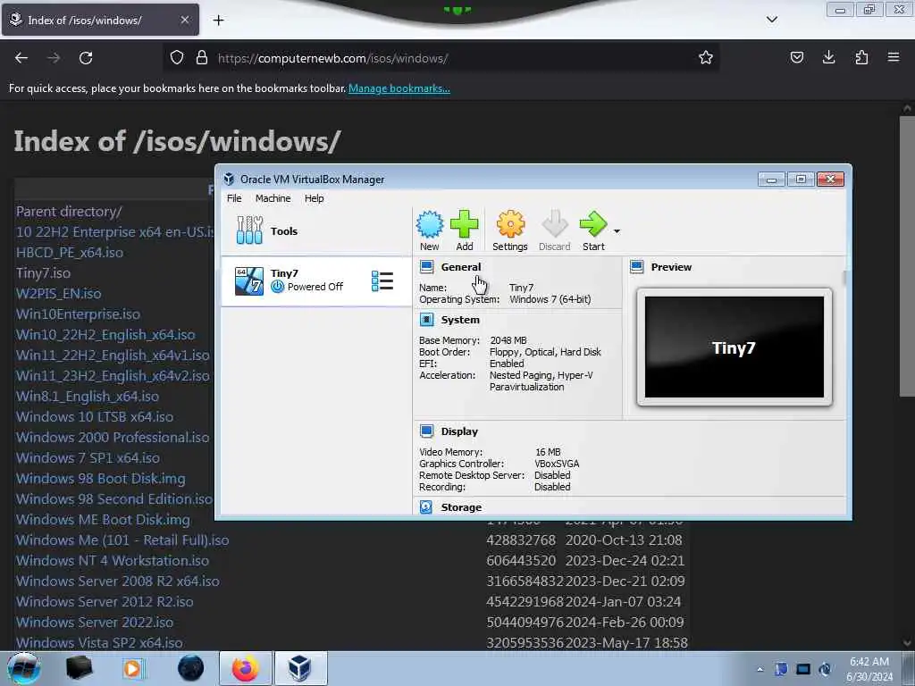Open Windows 10 LTSB x64.iso link
This screenshot has height=686, width=915.
point(95,416)
